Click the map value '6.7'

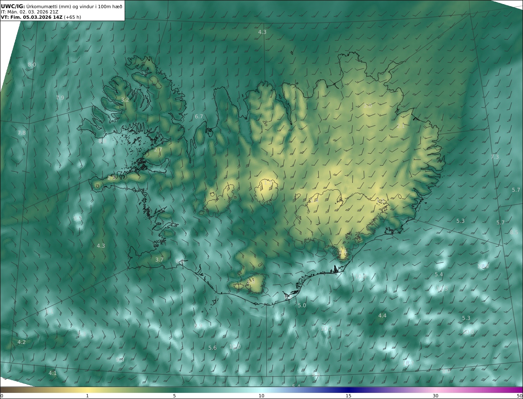[199, 117]
